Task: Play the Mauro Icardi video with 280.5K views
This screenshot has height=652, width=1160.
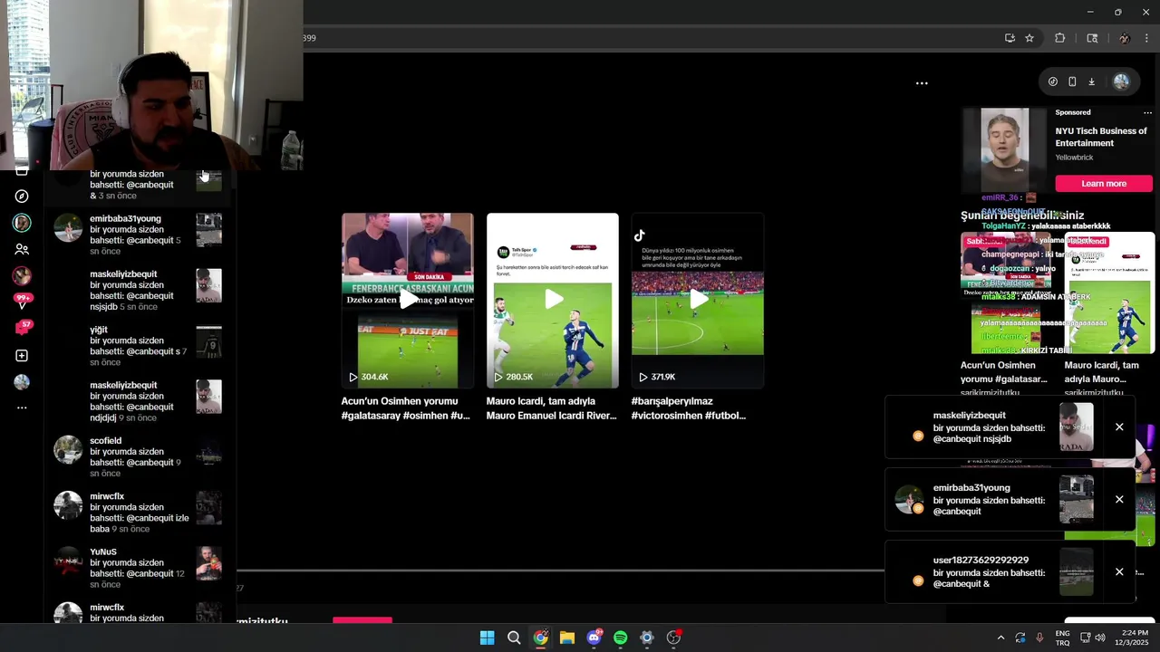Action: (553, 301)
